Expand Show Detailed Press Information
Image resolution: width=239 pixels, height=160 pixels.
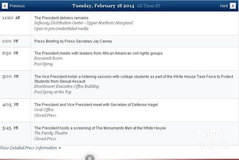(30, 148)
